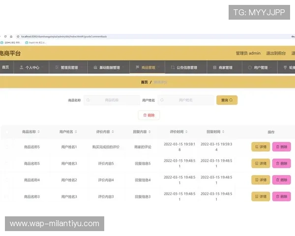Image resolution: width=295 pixels, height=236 pixels.
Task: Expand the 管理员管理 dropdown arrow
Action: [x=82, y=67]
